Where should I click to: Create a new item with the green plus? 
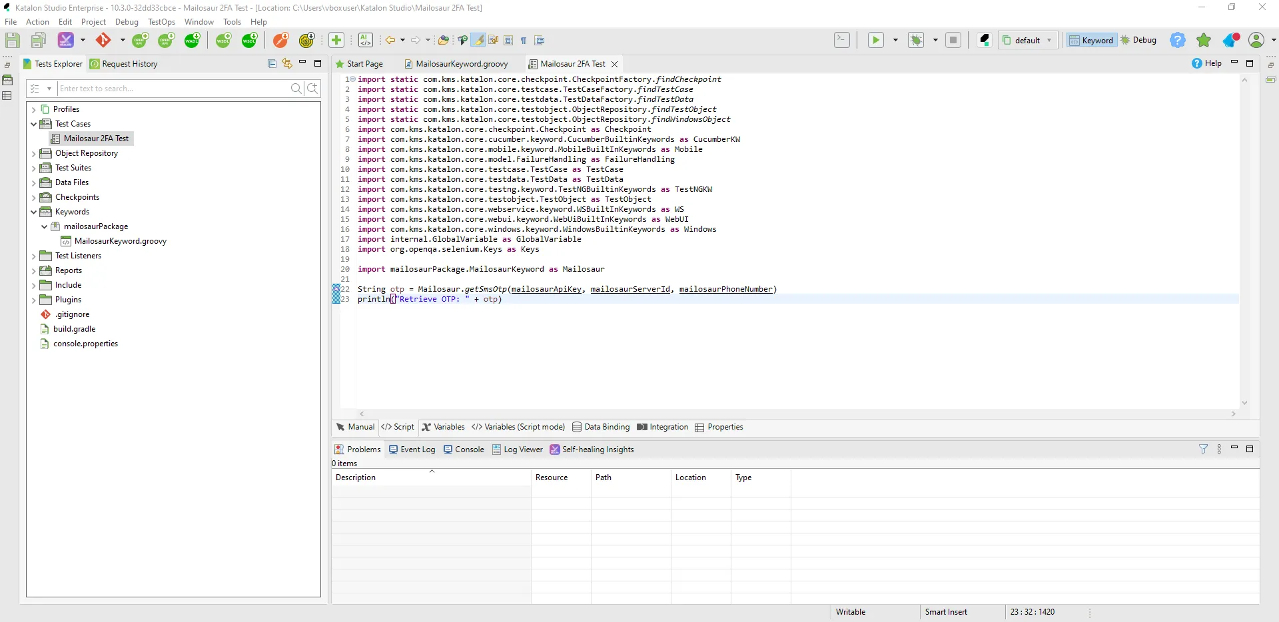pyautogui.click(x=337, y=40)
